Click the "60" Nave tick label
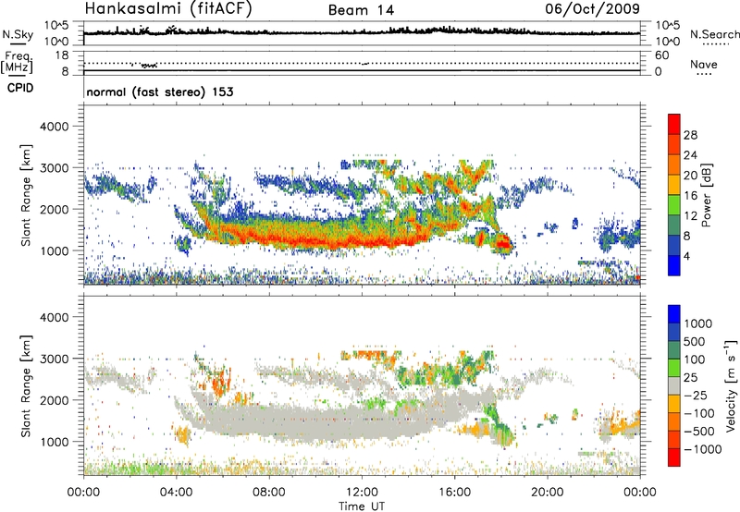The image size is (740, 512). [x=661, y=55]
